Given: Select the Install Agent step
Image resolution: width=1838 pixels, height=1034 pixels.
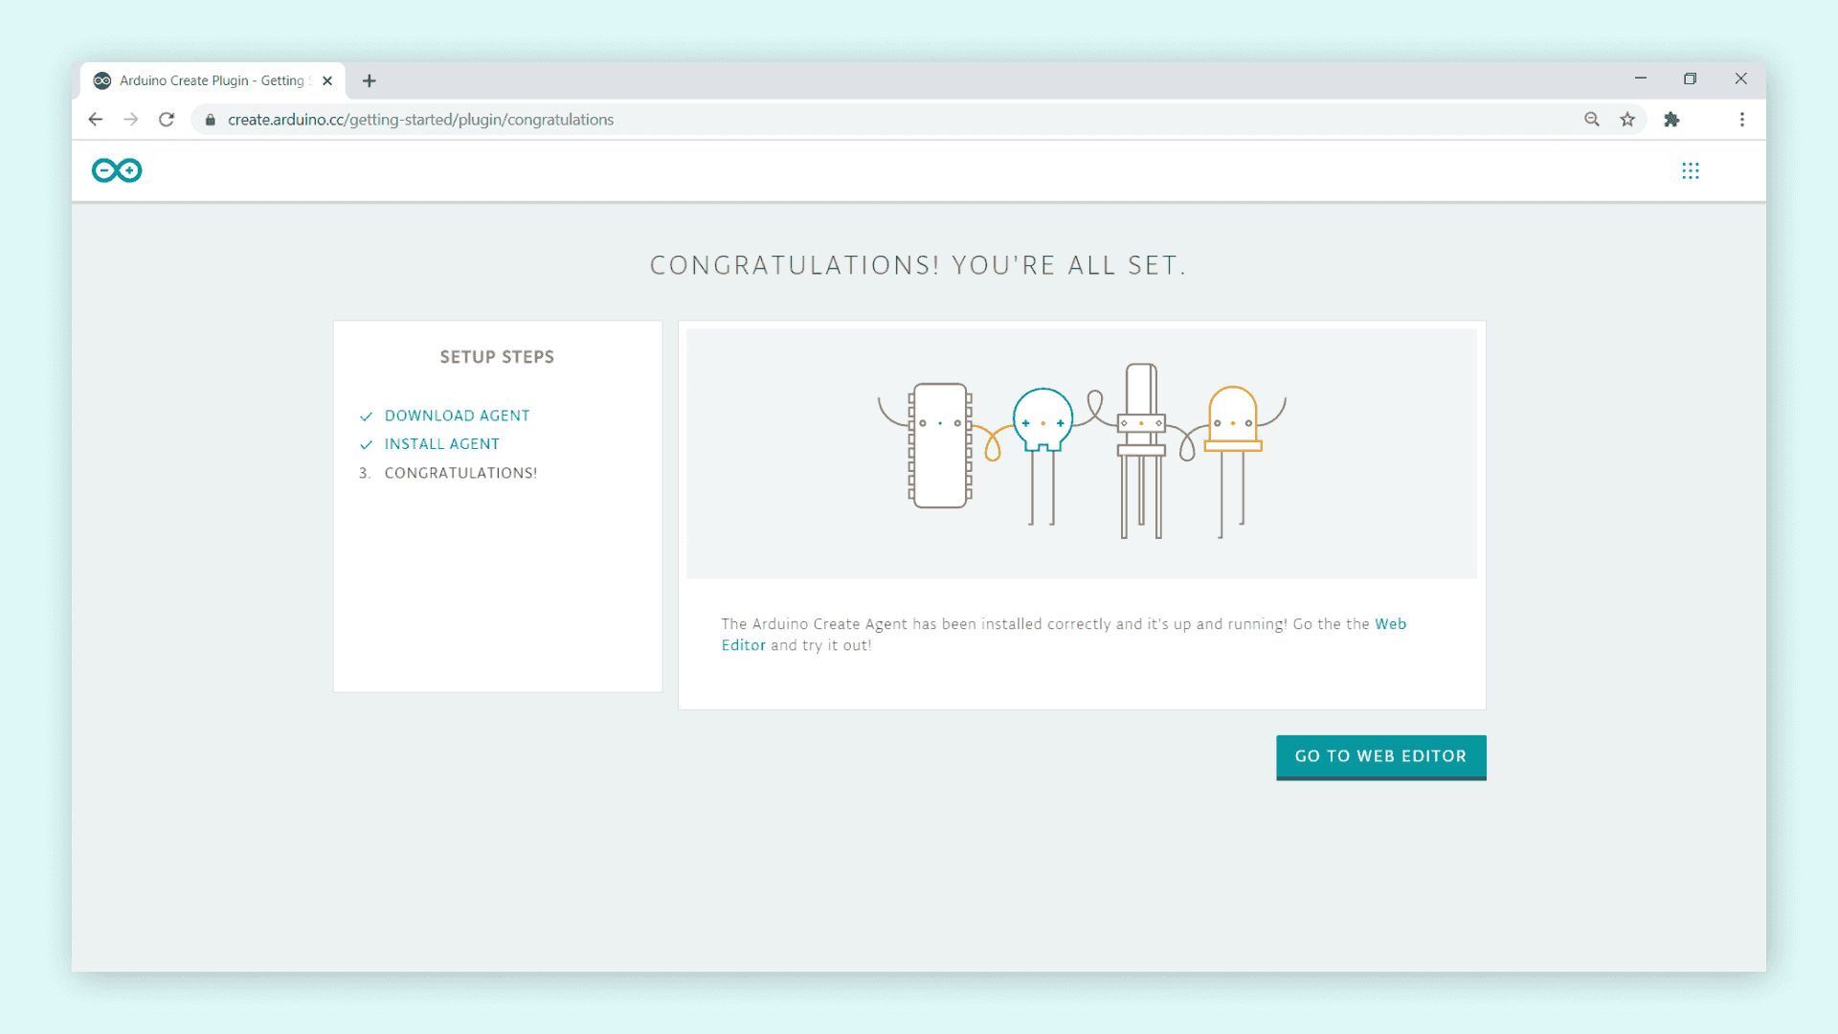Looking at the screenshot, I should click(441, 444).
